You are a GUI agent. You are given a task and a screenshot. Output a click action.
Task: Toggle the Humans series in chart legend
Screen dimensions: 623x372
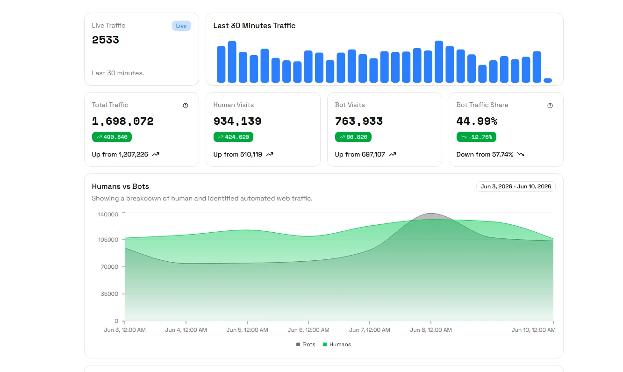coord(337,344)
